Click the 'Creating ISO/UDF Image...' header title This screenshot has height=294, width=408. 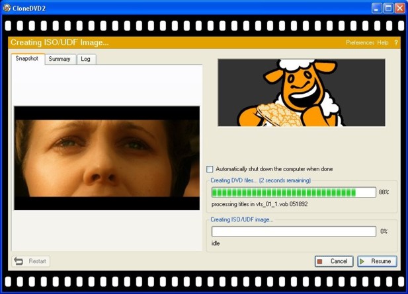click(x=60, y=42)
